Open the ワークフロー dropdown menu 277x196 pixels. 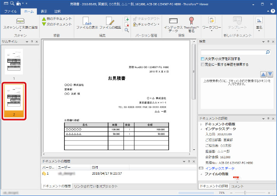(x=212, y=28)
